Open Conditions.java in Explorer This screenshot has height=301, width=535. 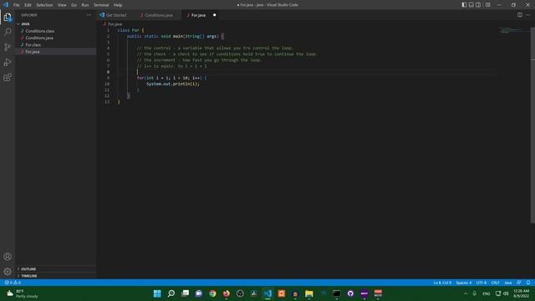pos(39,38)
